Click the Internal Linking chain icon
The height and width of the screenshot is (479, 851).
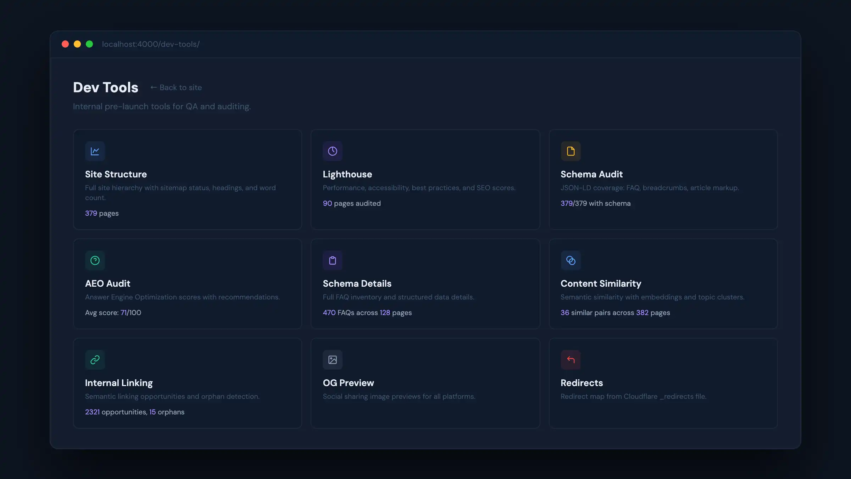[x=95, y=360]
